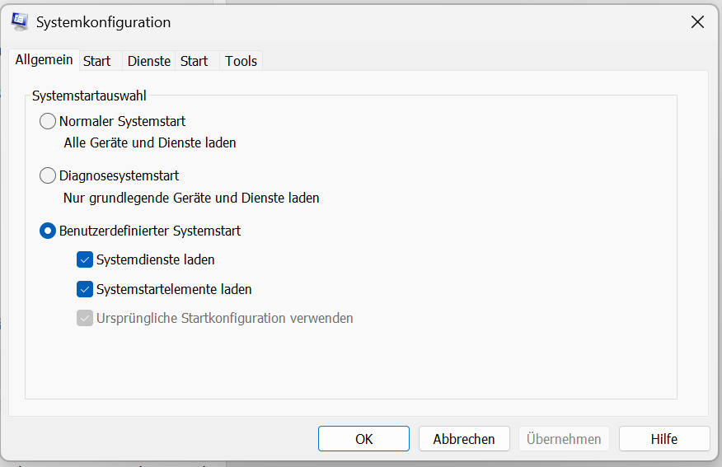Screen dimensions: 722x467
Task: Close the Systemkonfiguration dialog window
Action: 697,22
